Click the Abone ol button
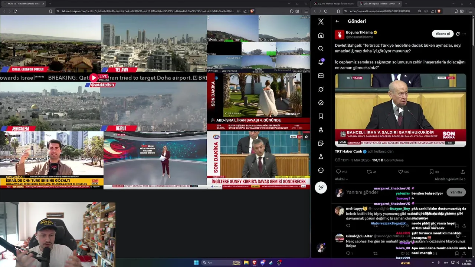The height and width of the screenshot is (267, 475). coord(442,34)
